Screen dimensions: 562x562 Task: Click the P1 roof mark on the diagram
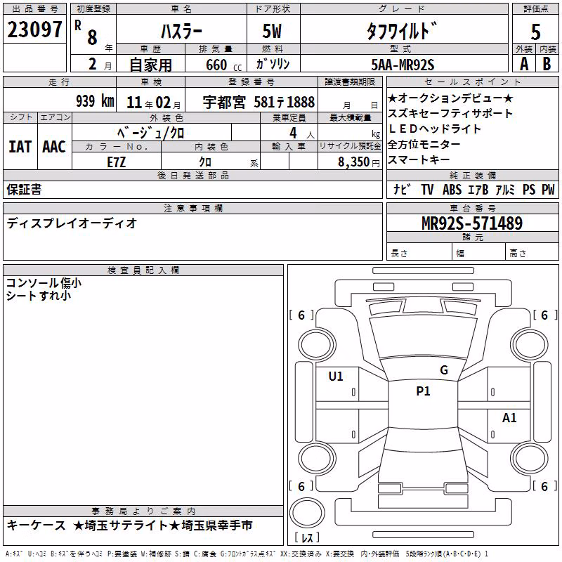click(423, 391)
